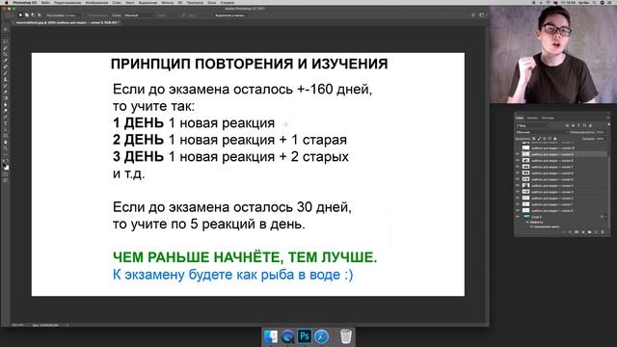The height and width of the screenshot is (347, 617).
Task: Select the Lasso tool
Action: [6, 41]
